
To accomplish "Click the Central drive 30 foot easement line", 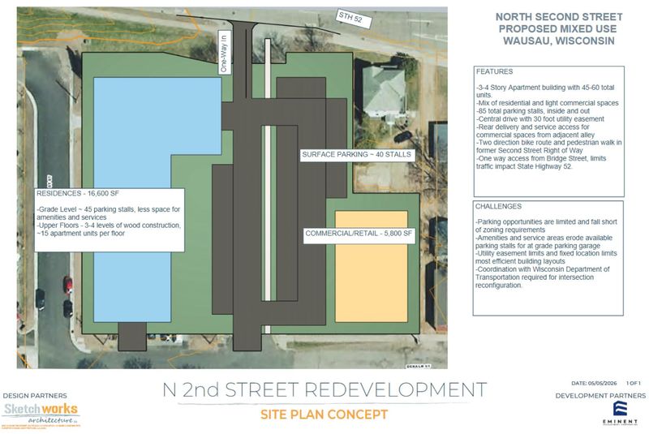I will [x=540, y=119].
